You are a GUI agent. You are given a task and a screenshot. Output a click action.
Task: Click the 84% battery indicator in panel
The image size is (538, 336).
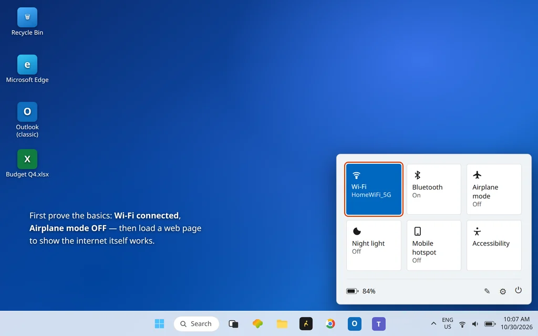point(360,291)
